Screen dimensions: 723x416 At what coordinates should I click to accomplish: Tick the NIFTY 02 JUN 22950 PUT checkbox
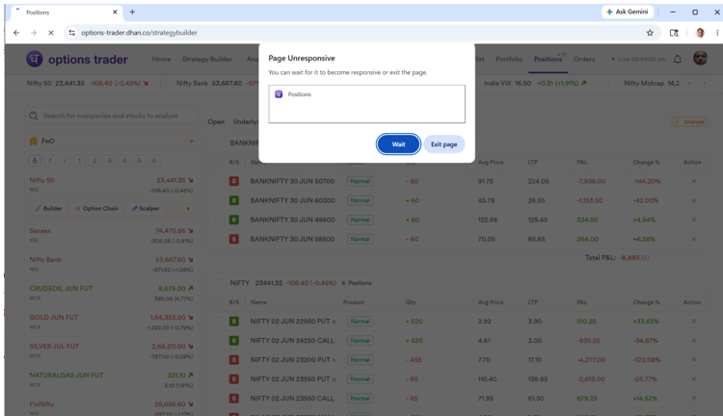(x=220, y=321)
